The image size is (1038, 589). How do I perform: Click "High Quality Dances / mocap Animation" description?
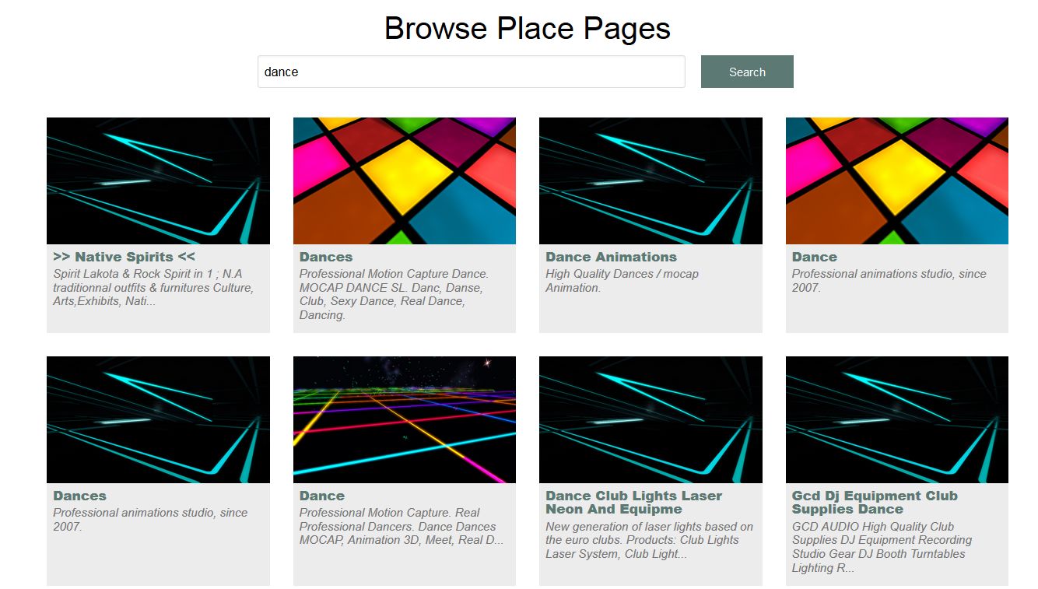coord(622,280)
